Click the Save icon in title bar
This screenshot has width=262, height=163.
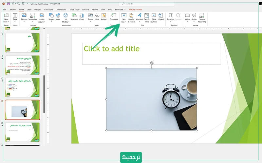click(x=9, y=4)
